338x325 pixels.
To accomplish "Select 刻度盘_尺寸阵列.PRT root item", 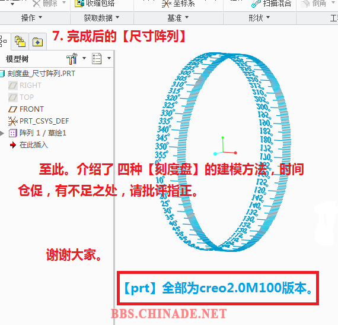I will point(37,74).
